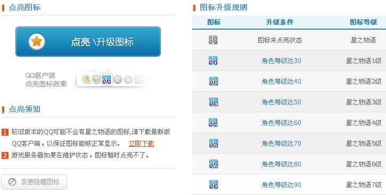This screenshot has width=386, height=195.
Task: Click the level 2 icon in 角色等级达40 row
Action: (213, 81)
